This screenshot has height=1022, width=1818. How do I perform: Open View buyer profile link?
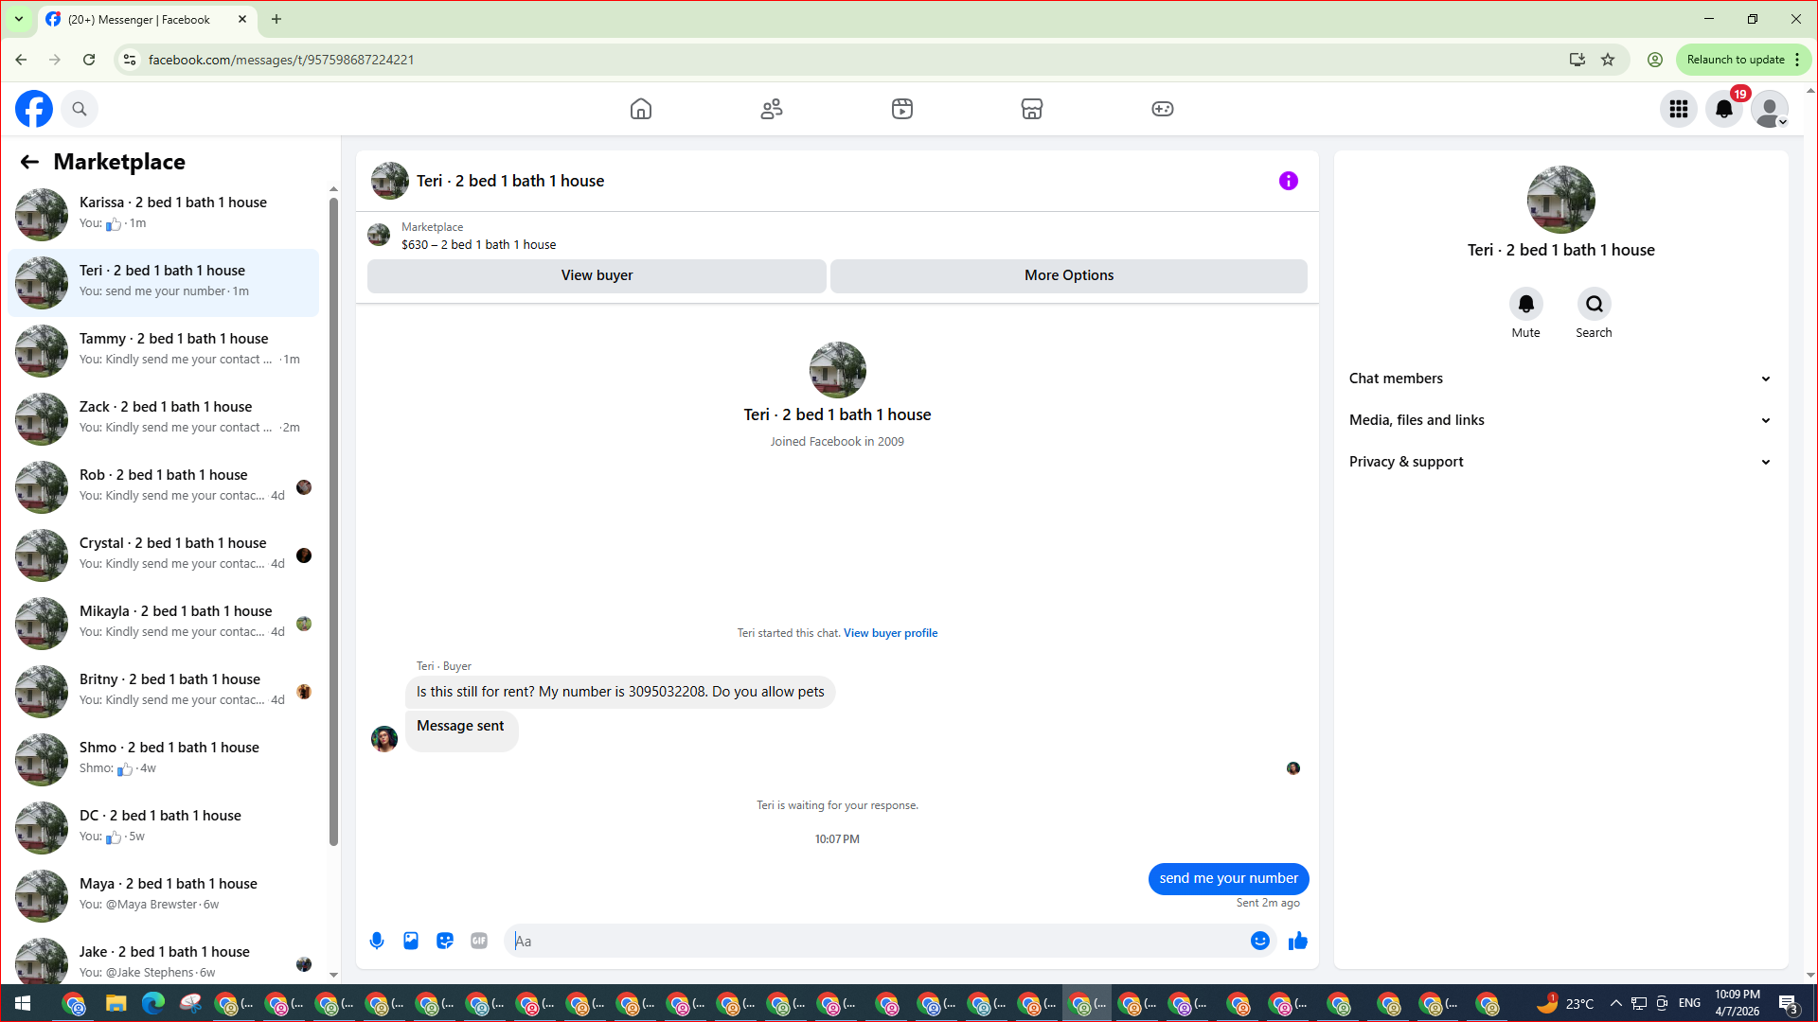click(890, 633)
